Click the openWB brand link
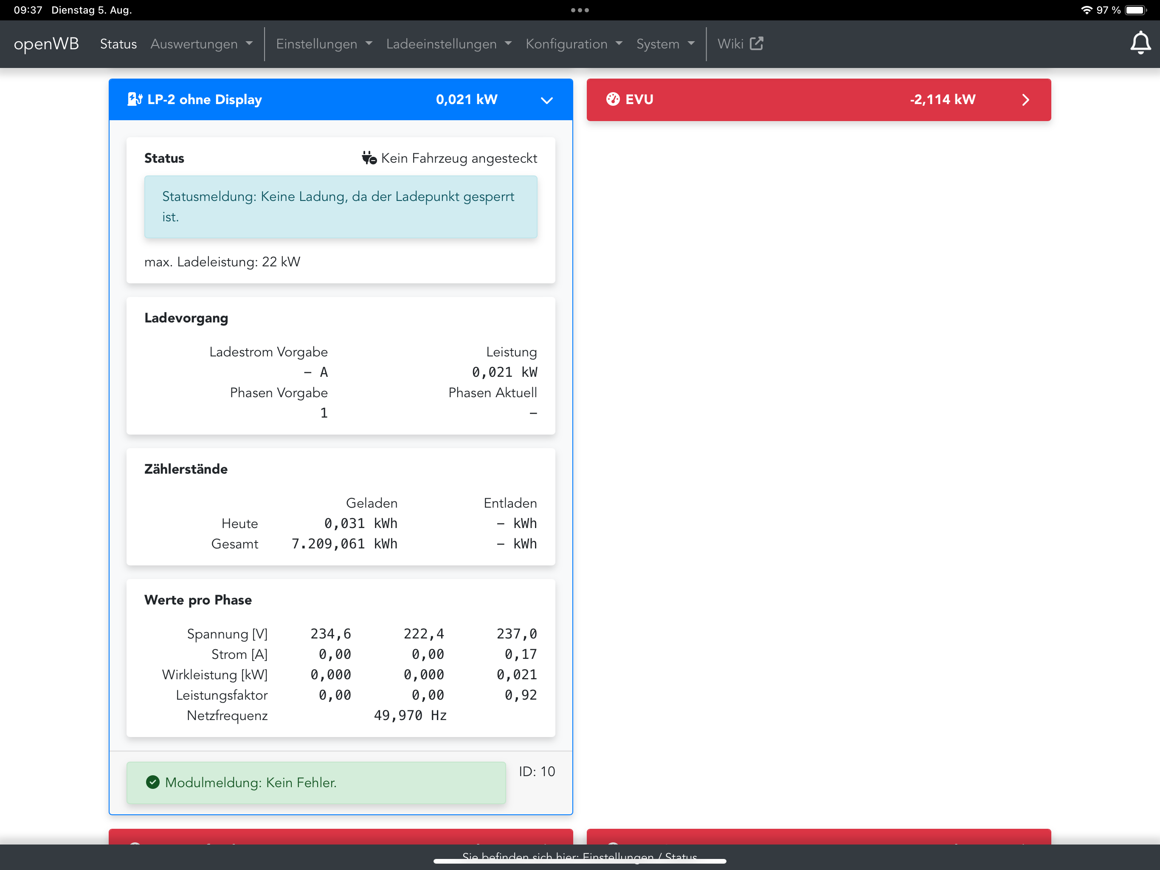Image resolution: width=1160 pixels, height=870 pixels. point(46,44)
